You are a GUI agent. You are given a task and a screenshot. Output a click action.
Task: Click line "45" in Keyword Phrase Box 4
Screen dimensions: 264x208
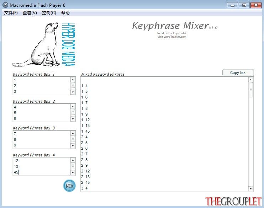[16, 172]
